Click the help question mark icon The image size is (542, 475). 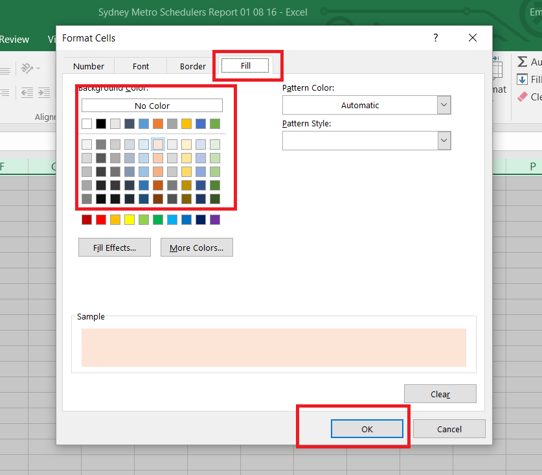pos(436,38)
